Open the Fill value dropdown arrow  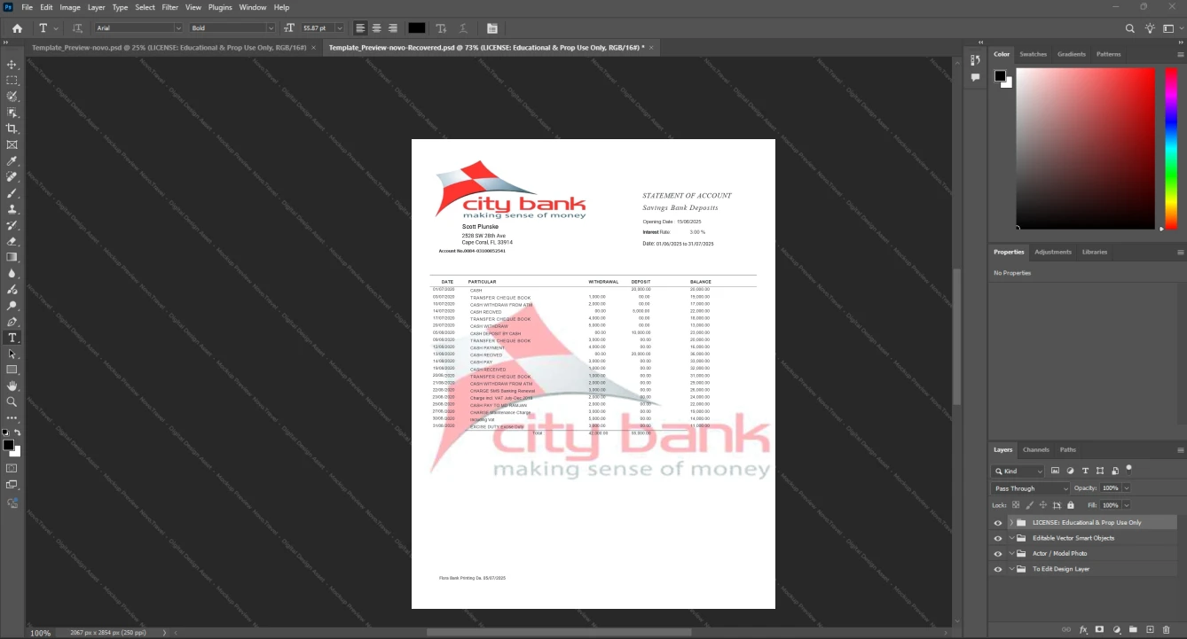[x=1127, y=505]
